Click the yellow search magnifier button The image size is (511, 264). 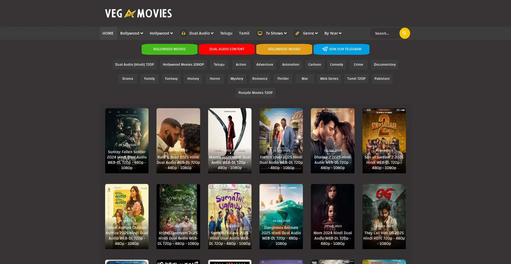point(405,33)
